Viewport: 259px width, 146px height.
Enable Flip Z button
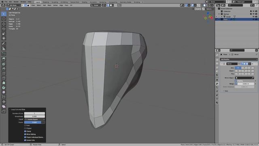[251, 74]
